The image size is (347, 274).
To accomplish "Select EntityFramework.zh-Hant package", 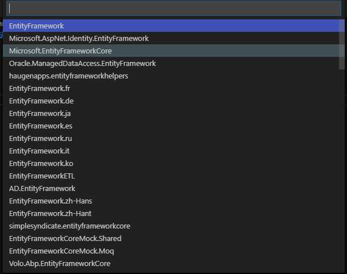I will [174, 214].
